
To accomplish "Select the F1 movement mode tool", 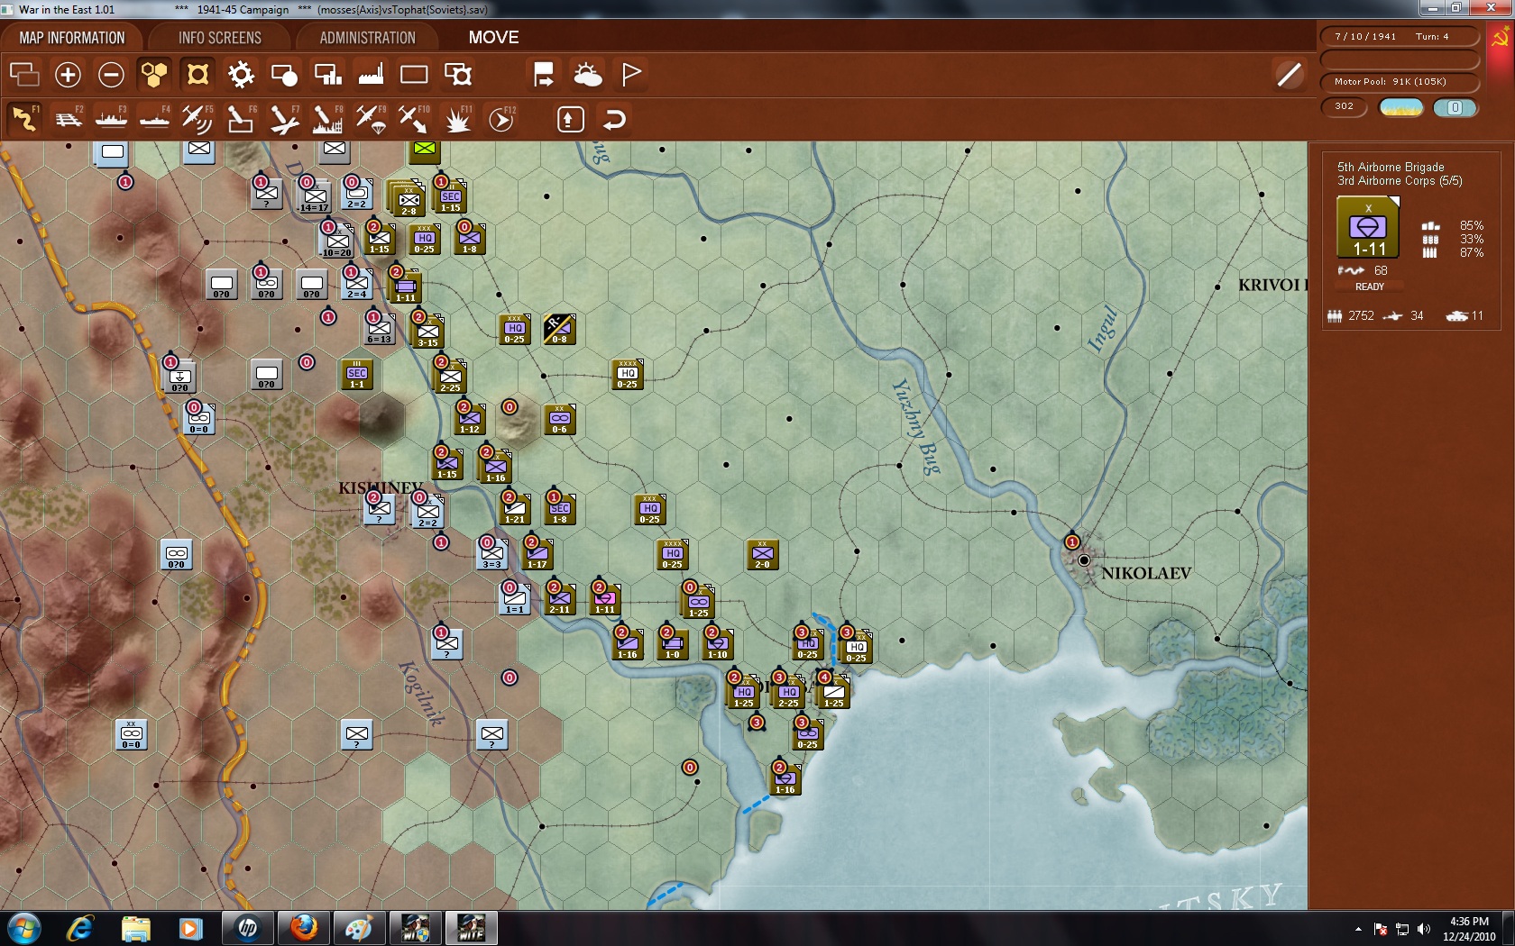I will pyautogui.click(x=24, y=118).
